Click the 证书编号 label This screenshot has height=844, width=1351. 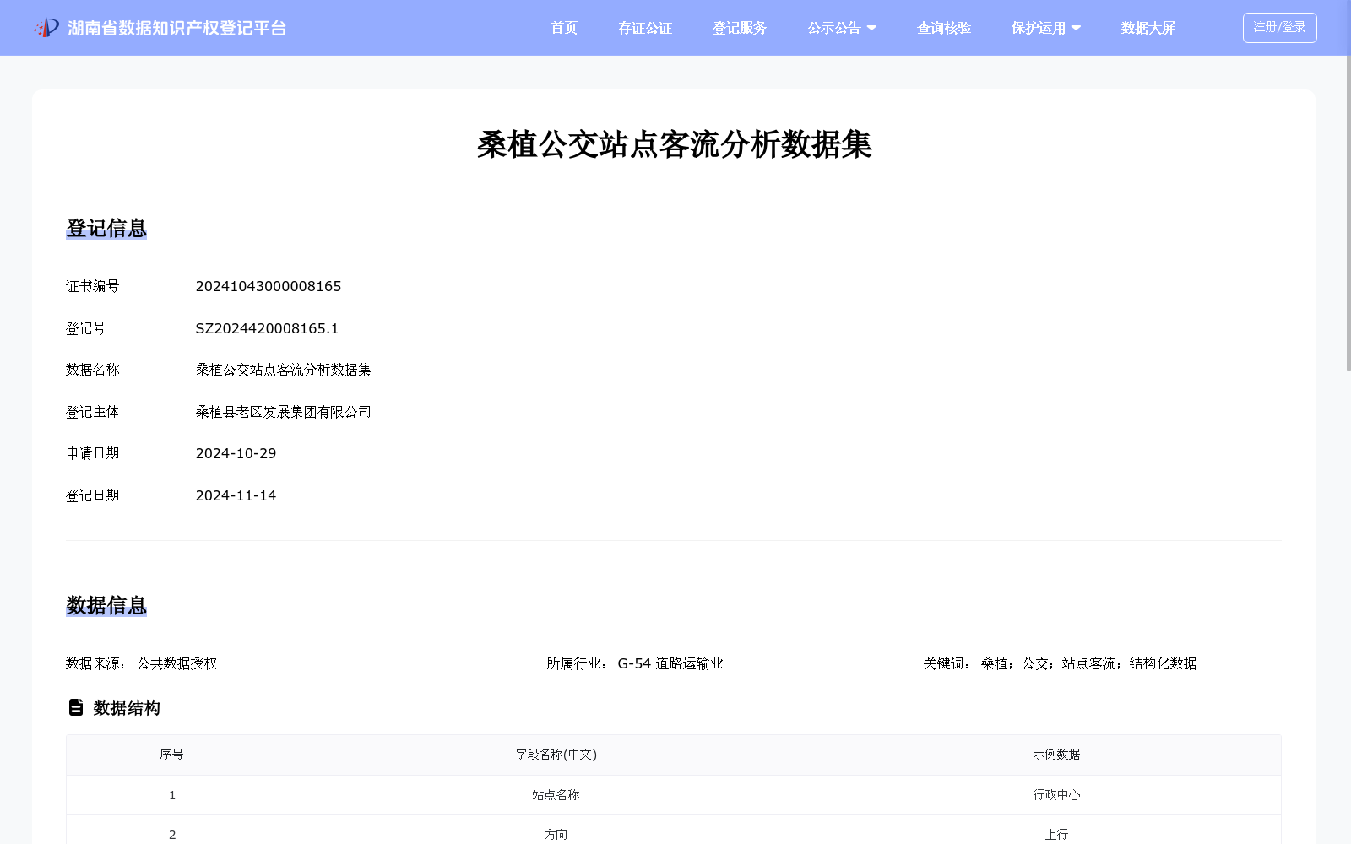[93, 286]
